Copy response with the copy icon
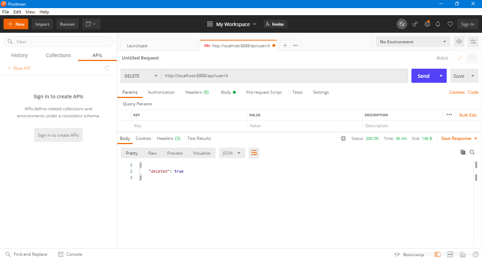 coord(463,152)
